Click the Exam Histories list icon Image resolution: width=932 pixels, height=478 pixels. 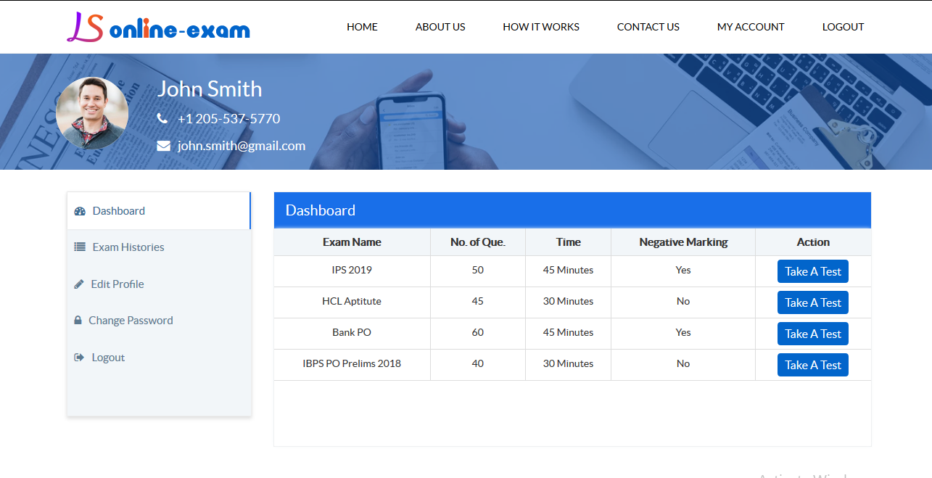click(80, 247)
